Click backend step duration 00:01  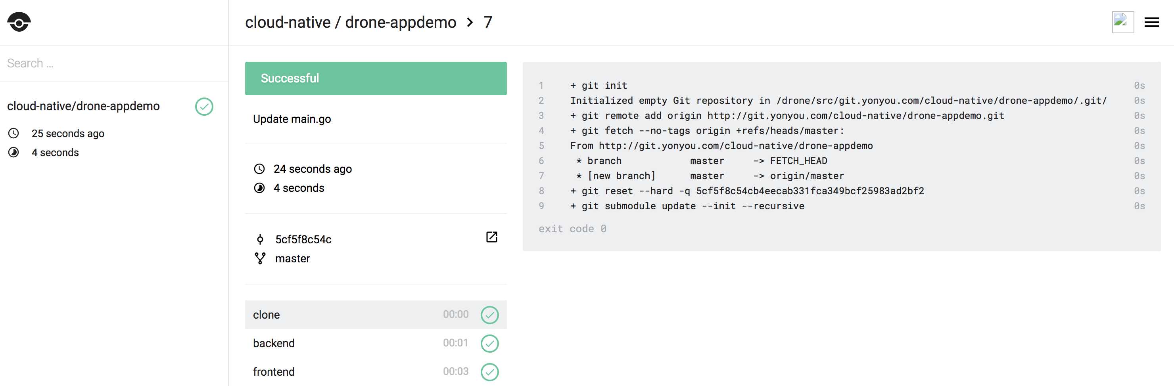tap(455, 343)
